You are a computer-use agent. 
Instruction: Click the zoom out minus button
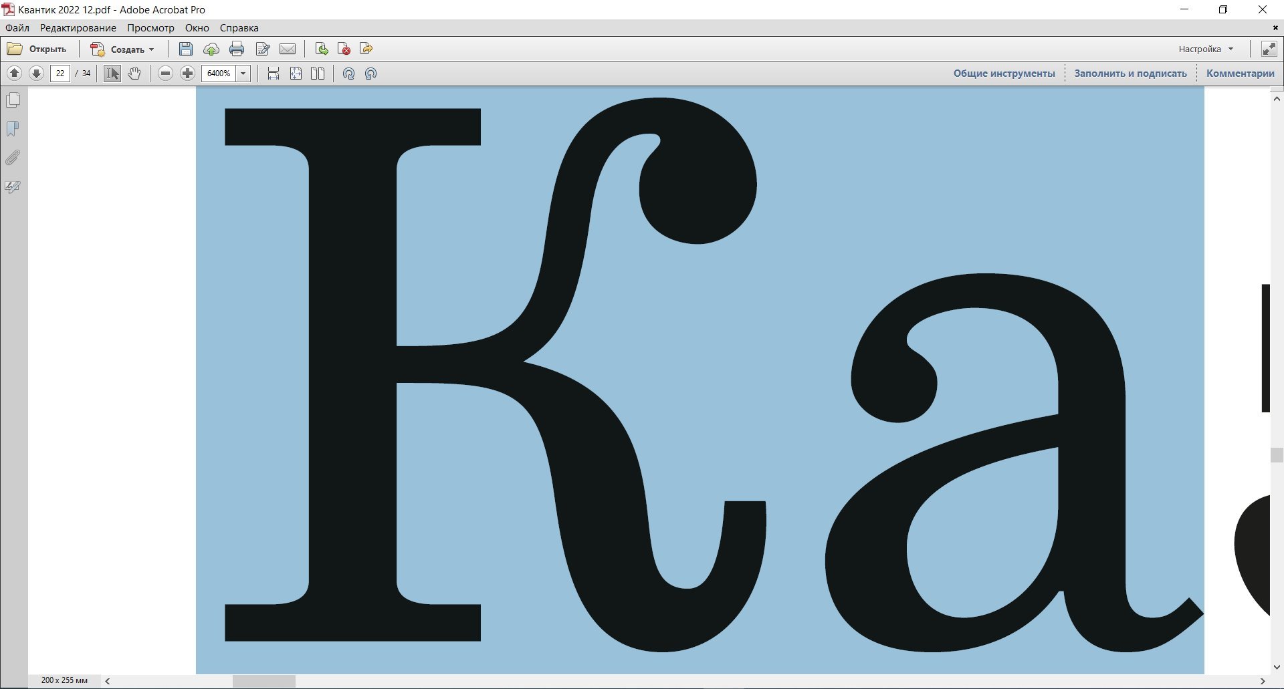tap(165, 74)
